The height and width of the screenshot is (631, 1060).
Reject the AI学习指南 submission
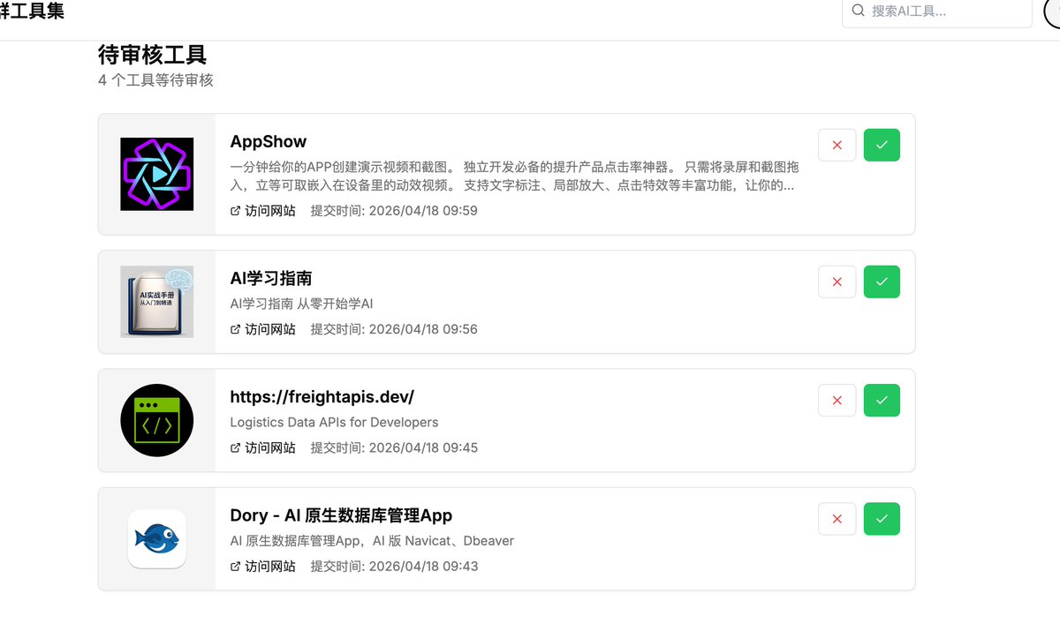(837, 282)
